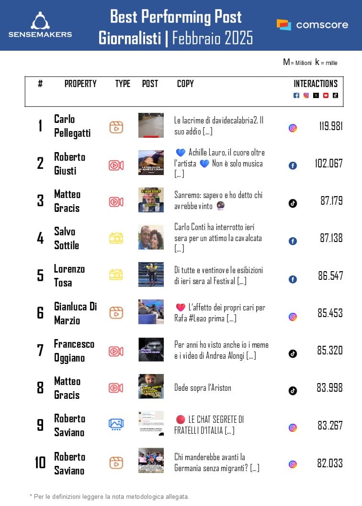Click the photo type icon for Salvo Sottile
Image resolution: width=362 pixels, height=506 pixels.
click(x=116, y=238)
